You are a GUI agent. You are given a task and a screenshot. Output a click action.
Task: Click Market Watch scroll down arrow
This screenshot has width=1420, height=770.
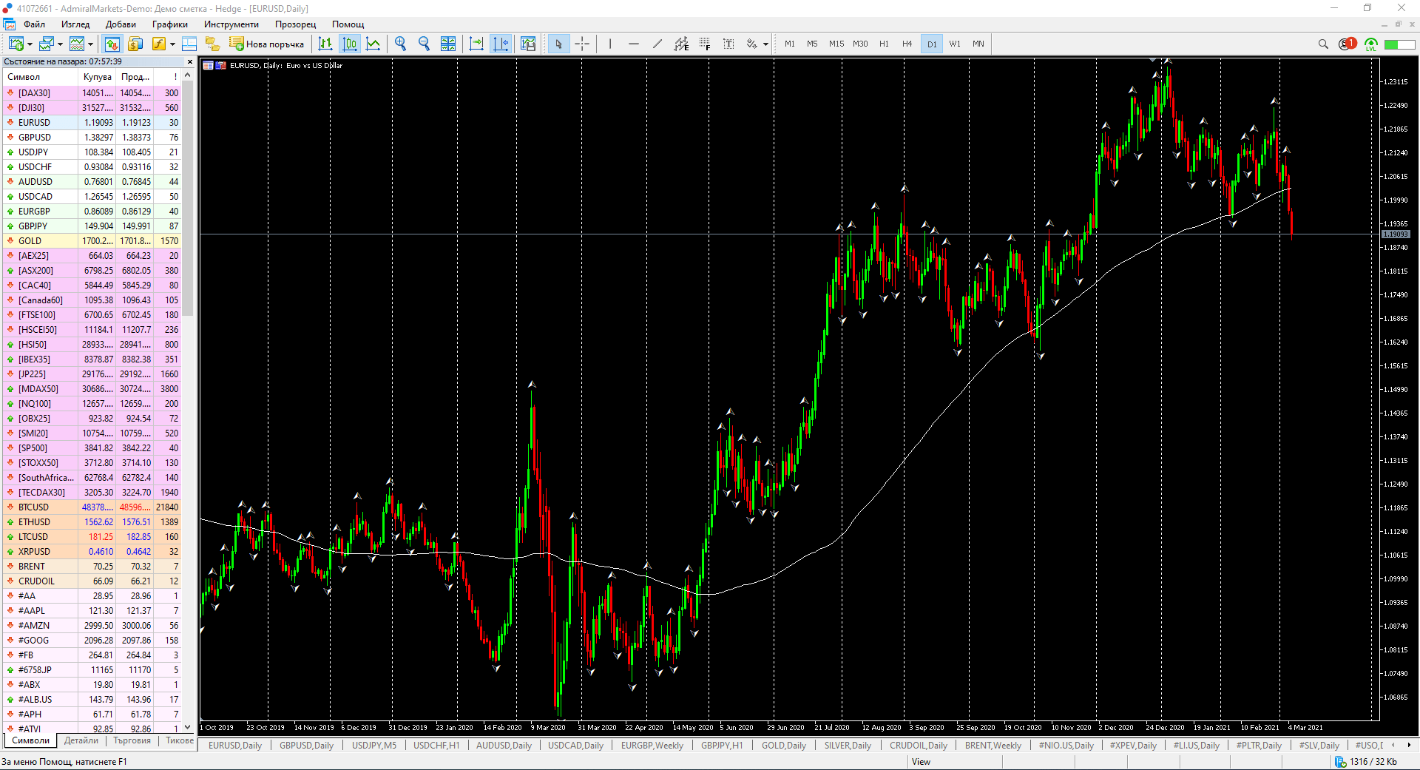click(188, 727)
